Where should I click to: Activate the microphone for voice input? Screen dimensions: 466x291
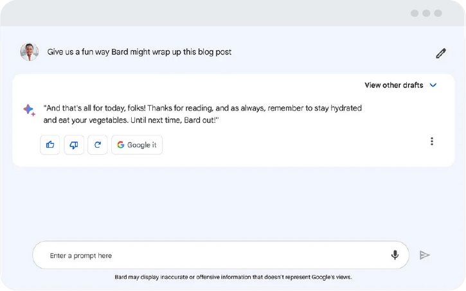[x=395, y=255]
